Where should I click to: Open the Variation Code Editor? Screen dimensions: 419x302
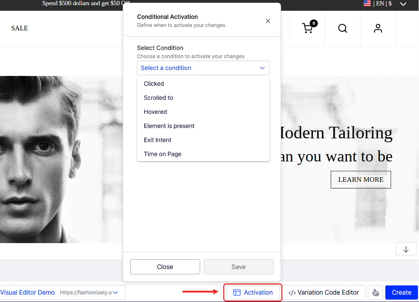tap(324, 293)
